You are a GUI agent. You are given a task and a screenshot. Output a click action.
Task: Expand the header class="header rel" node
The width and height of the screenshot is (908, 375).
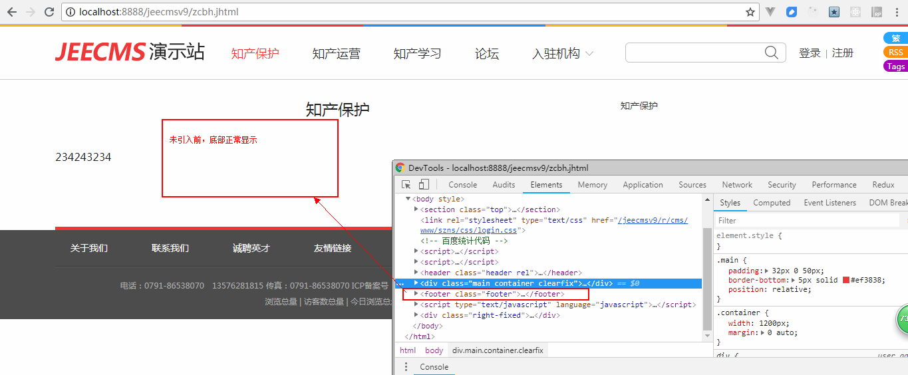(x=416, y=273)
